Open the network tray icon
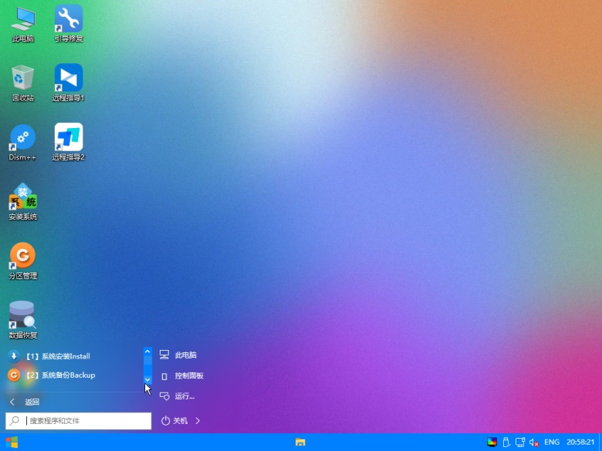Screen dimensions: 602x451 520,443
